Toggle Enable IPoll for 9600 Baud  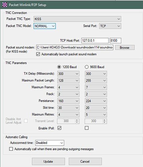(x=87, y=128)
